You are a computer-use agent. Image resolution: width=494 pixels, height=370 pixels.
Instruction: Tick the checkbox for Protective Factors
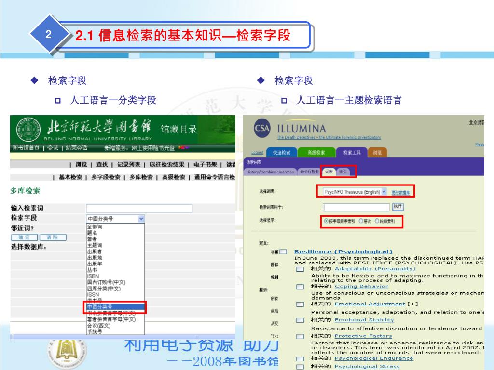tap(300, 336)
